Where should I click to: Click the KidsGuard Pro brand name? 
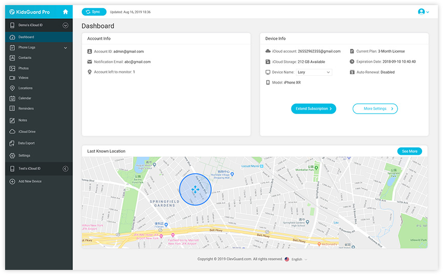33,12
